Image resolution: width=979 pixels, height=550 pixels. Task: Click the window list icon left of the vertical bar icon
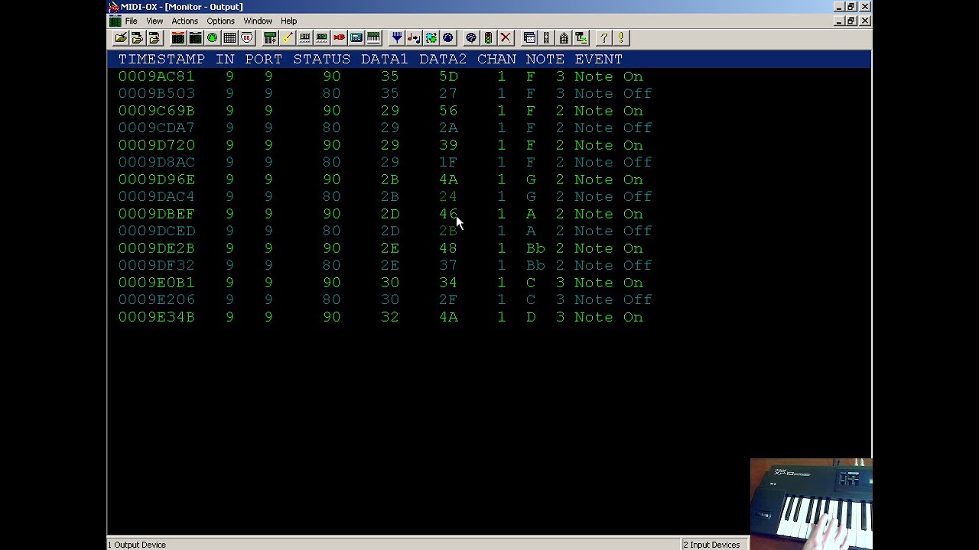pos(529,37)
